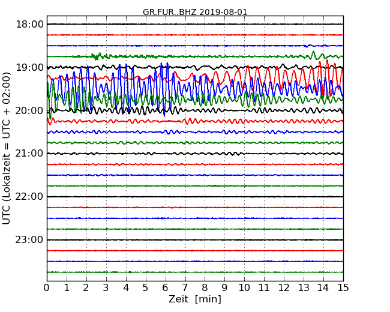
Task: Click the blue trace below 23:00
Action: coord(195,261)
